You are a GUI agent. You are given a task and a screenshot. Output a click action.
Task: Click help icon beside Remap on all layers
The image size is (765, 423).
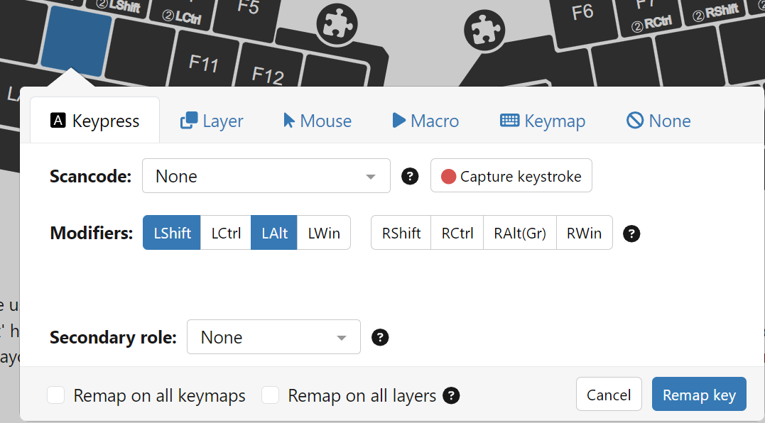(451, 395)
